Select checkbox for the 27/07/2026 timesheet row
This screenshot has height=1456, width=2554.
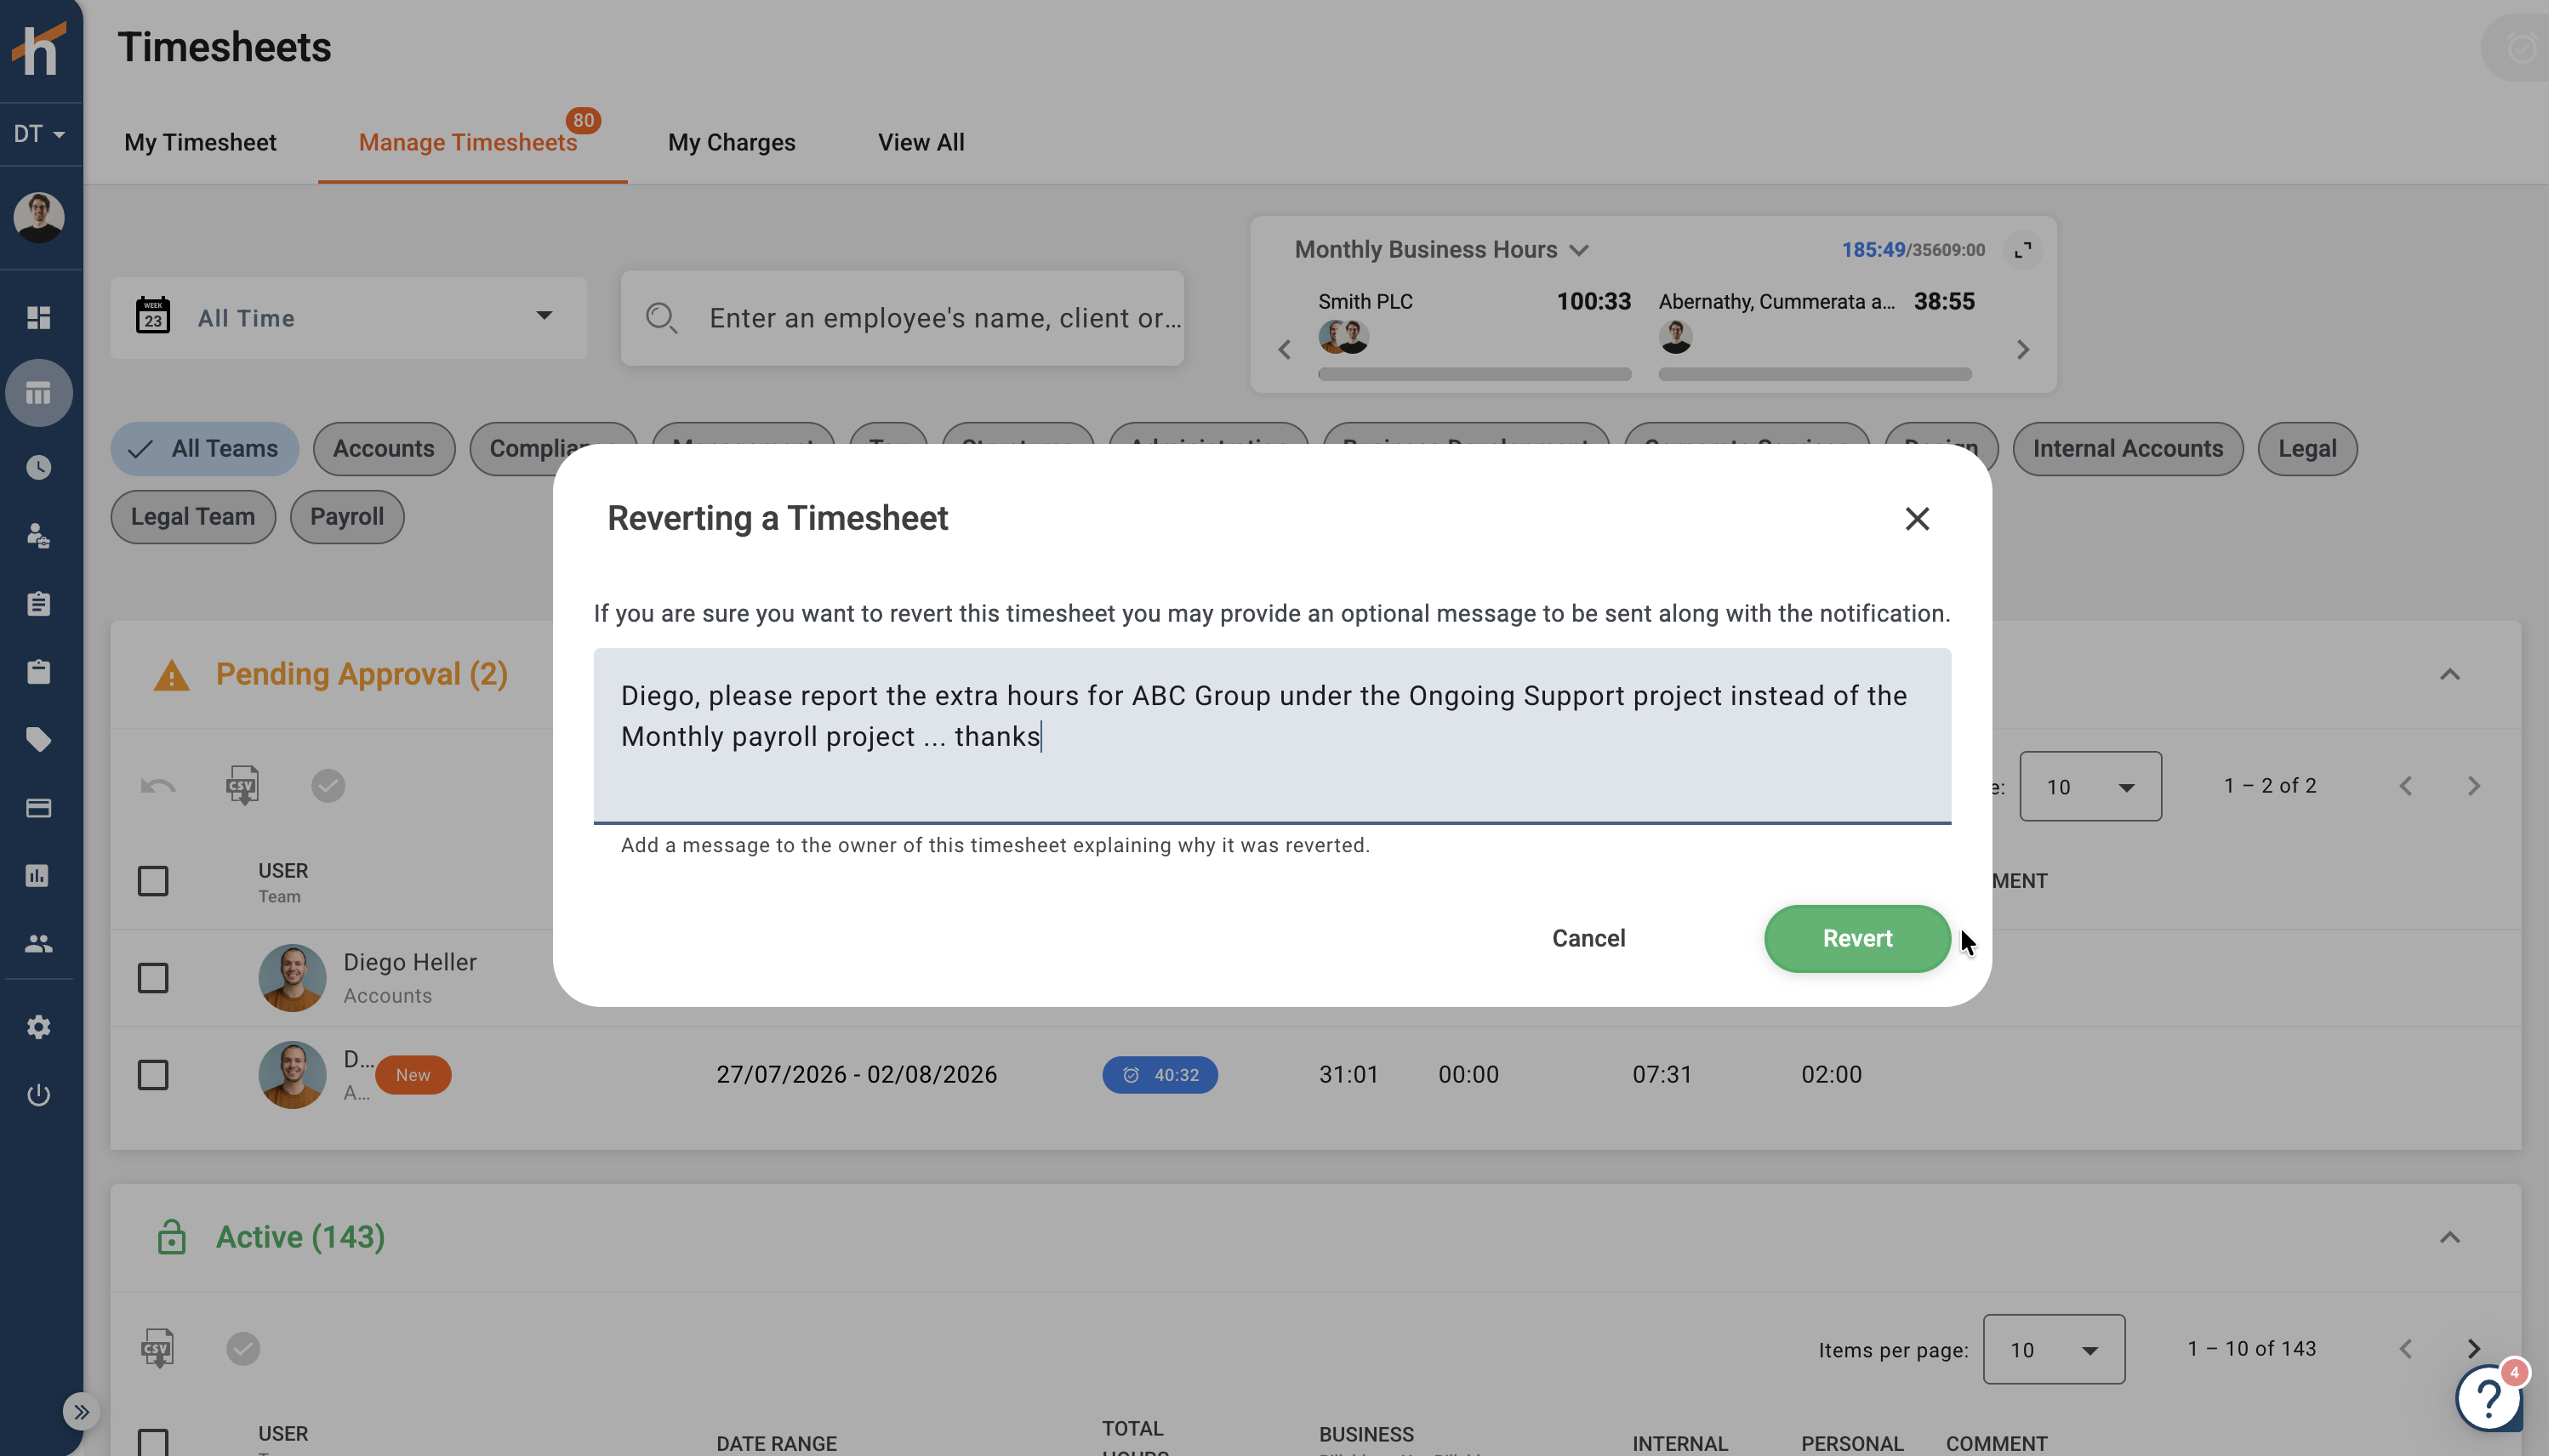pos(153,1075)
